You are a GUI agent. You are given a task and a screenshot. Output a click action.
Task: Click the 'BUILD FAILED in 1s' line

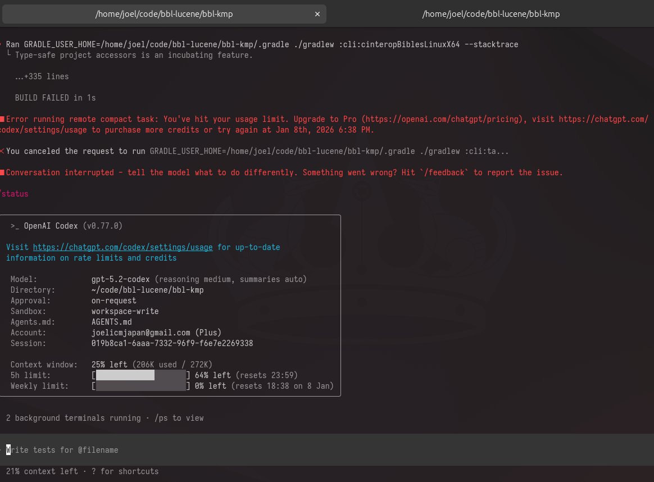point(56,98)
